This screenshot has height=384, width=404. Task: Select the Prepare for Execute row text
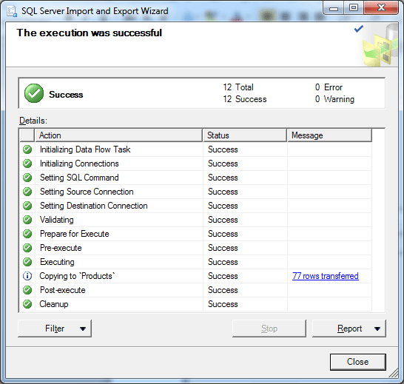75,234
